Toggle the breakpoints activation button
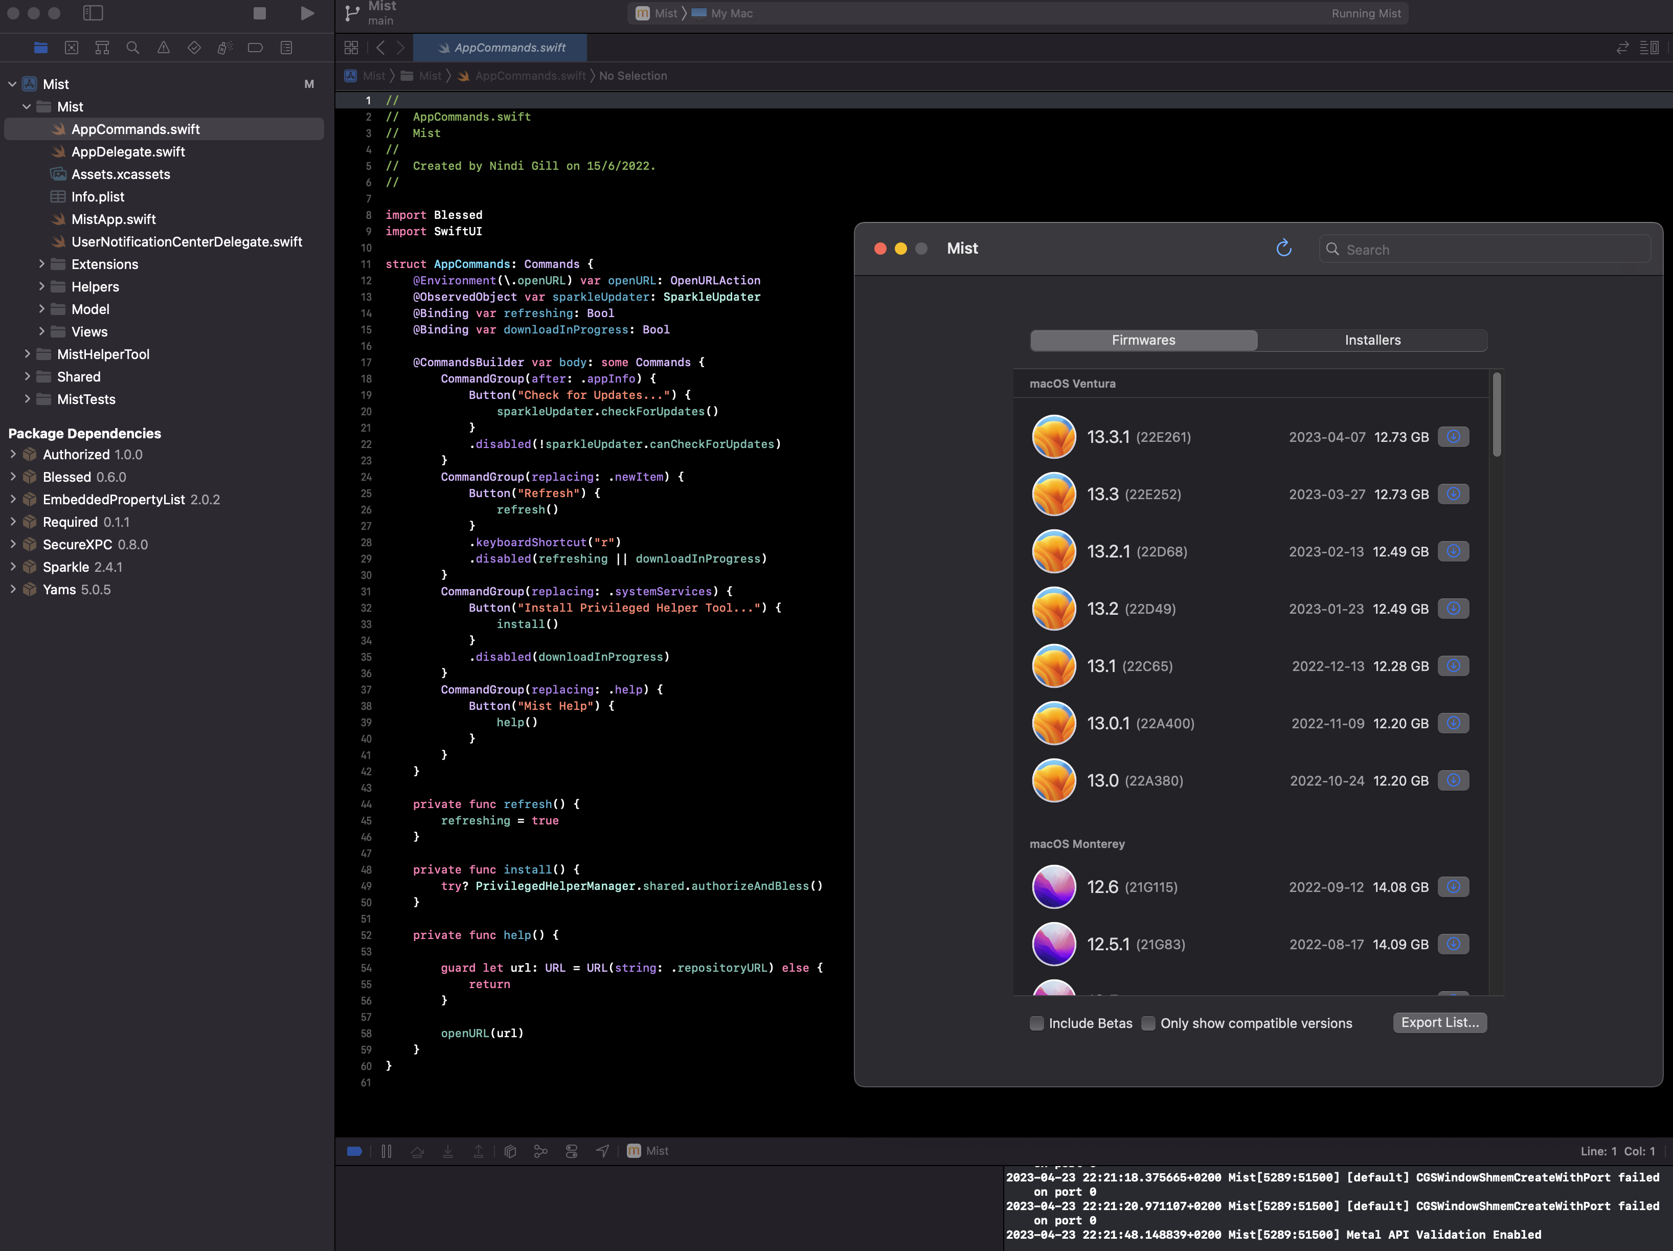Viewport: 1673px width, 1251px height. [x=354, y=1151]
